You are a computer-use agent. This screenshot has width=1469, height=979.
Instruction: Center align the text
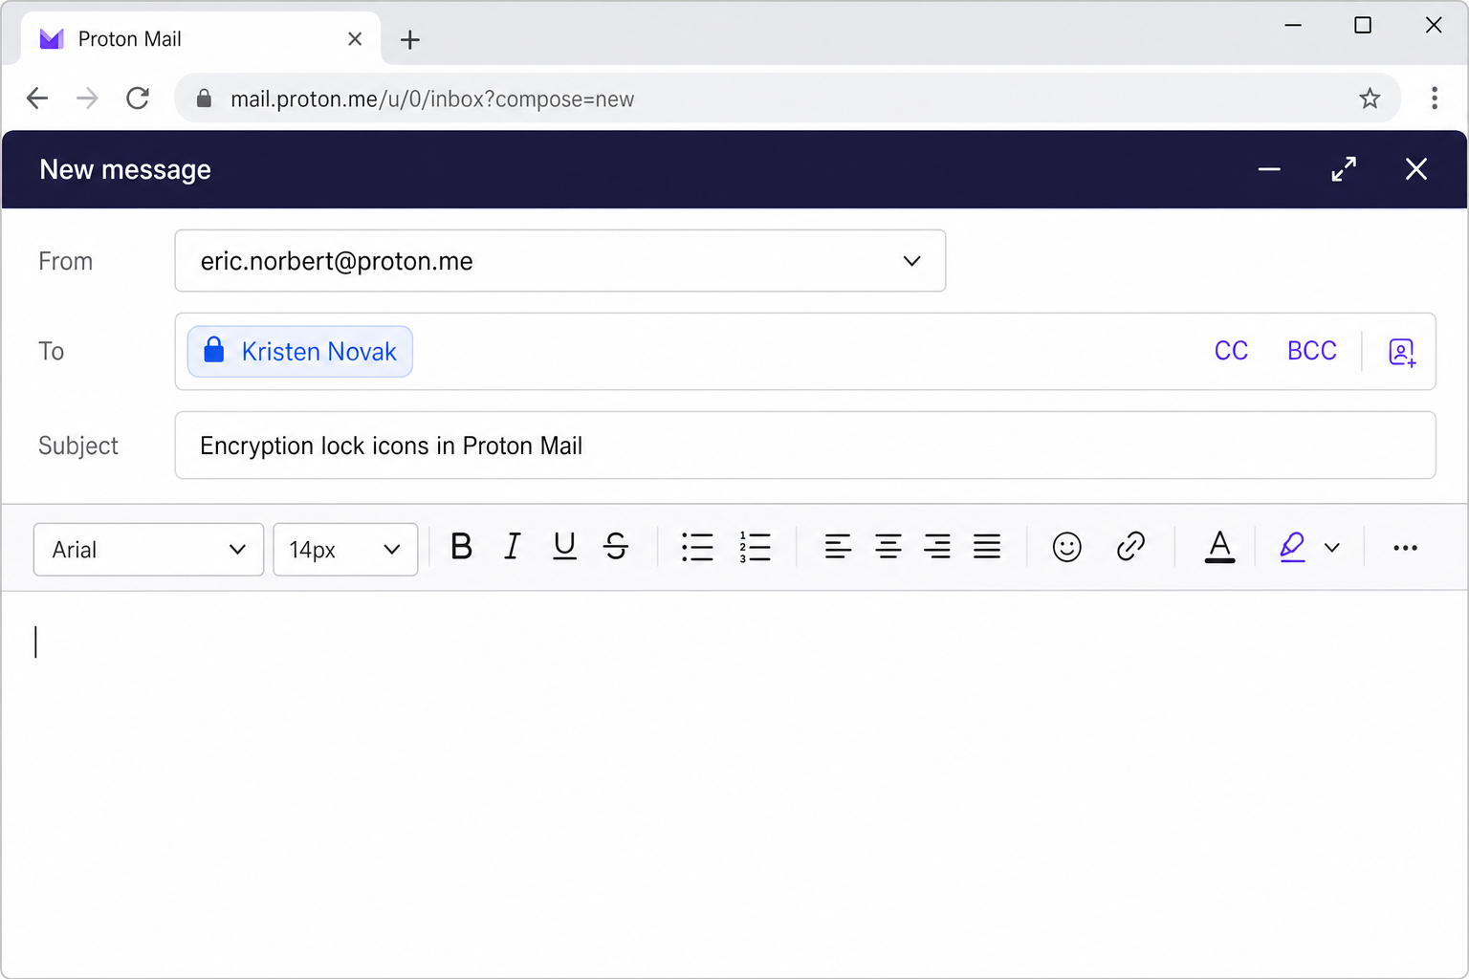pos(888,547)
